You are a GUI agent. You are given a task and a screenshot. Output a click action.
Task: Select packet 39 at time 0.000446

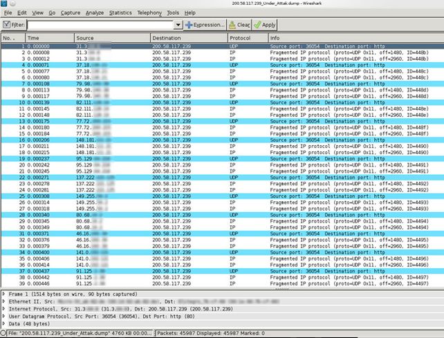point(222,283)
